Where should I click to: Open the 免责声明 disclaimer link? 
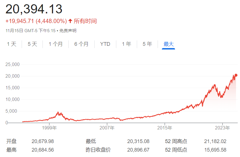[68, 31]
